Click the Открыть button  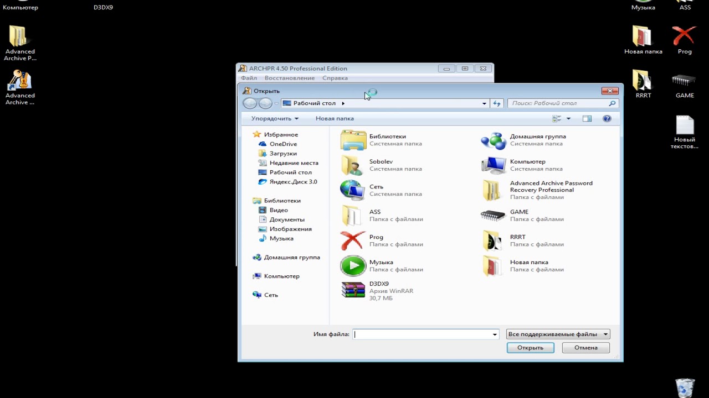coord(530,348)
